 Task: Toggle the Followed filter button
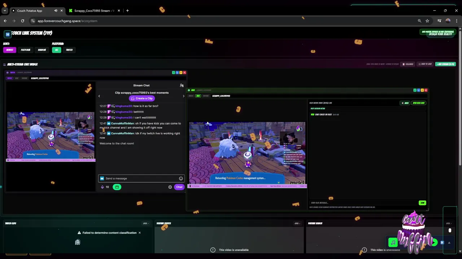coord(408,64)
